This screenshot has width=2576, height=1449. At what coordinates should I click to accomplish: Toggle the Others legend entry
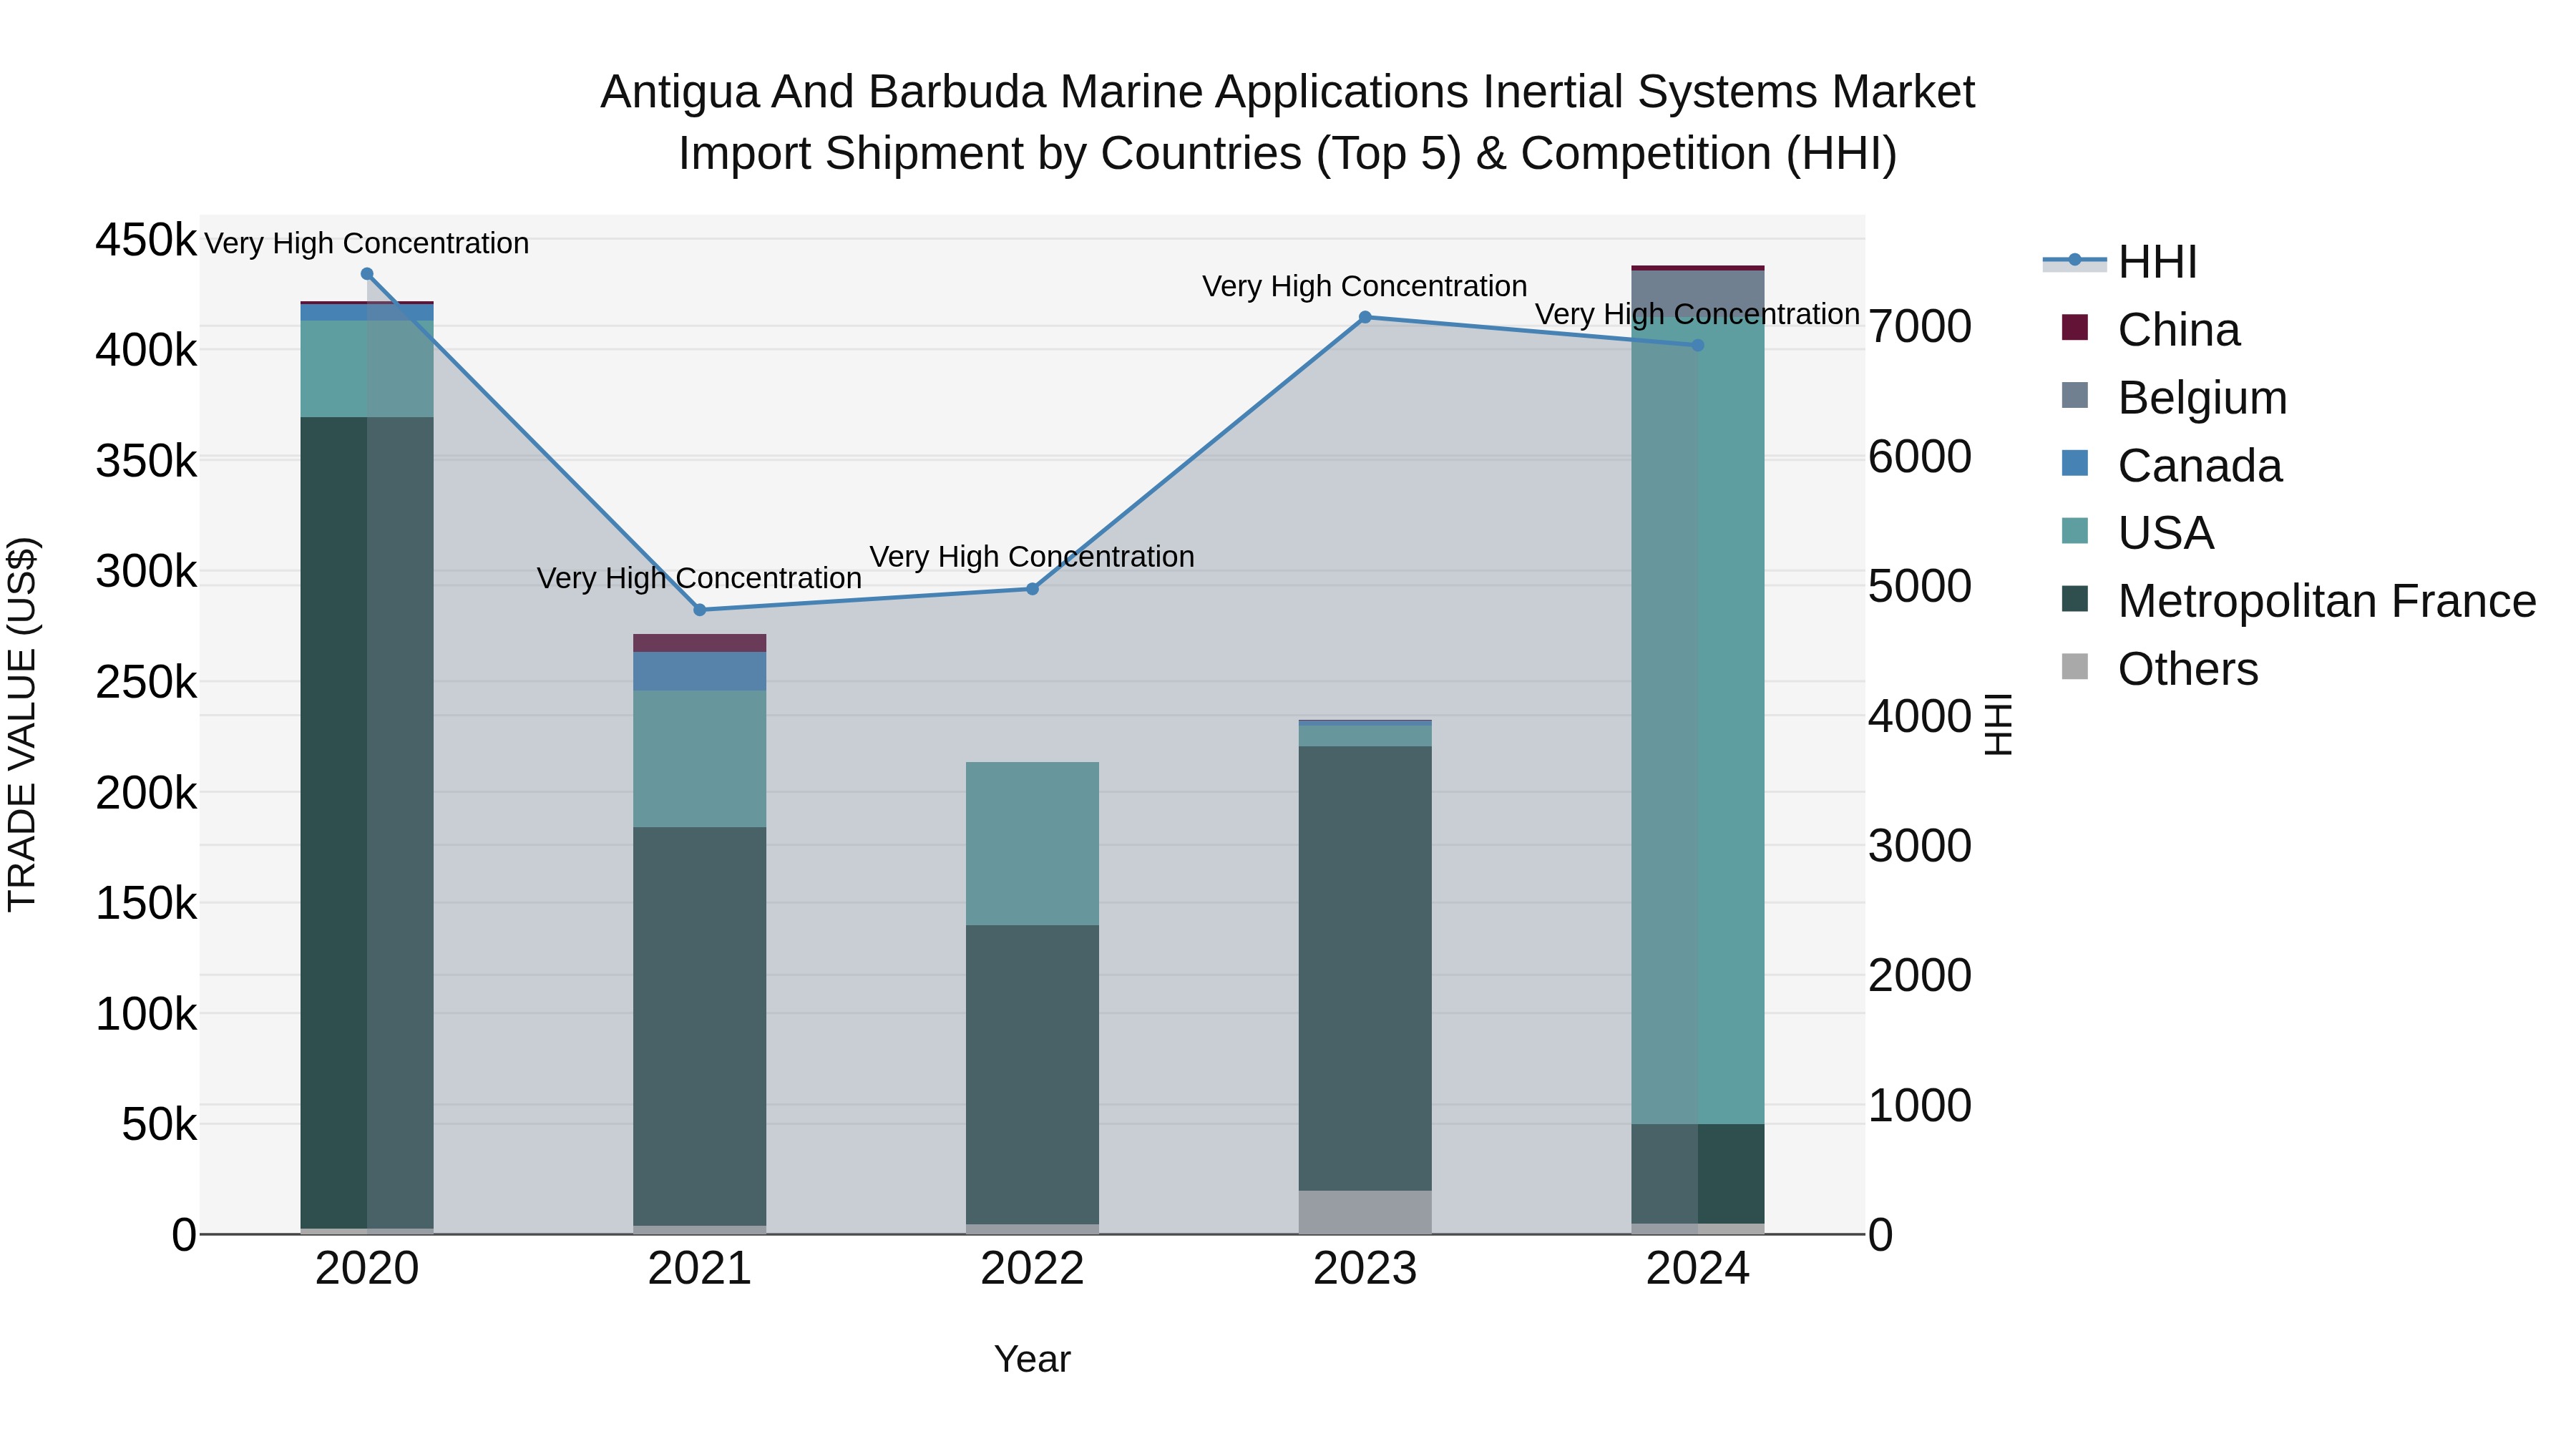pyautogui.click(x=2160, y=669)
